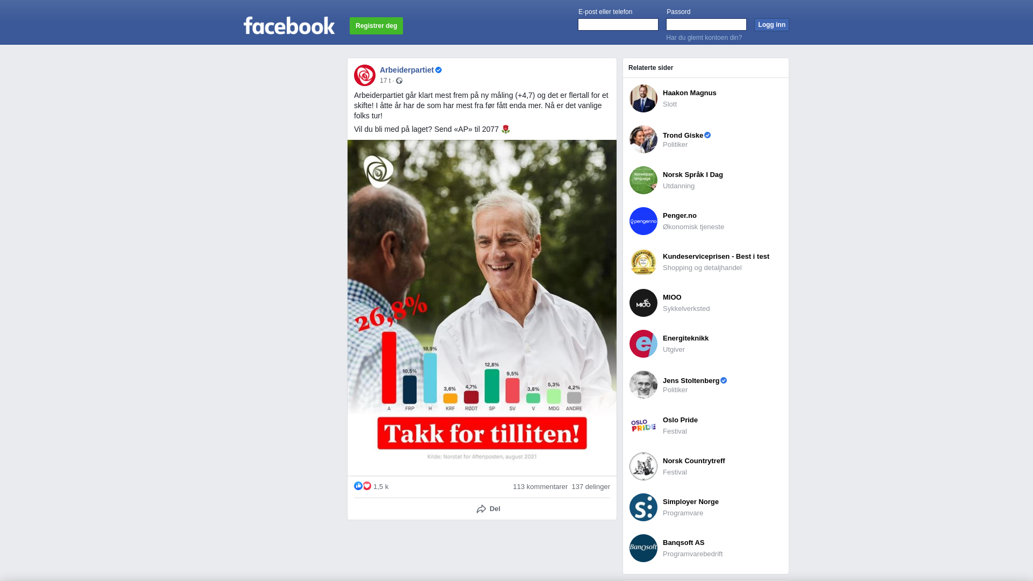The image size is (1033, 581).
Task: Open Penger.no page avatar
Action: [x=643, y=221]
